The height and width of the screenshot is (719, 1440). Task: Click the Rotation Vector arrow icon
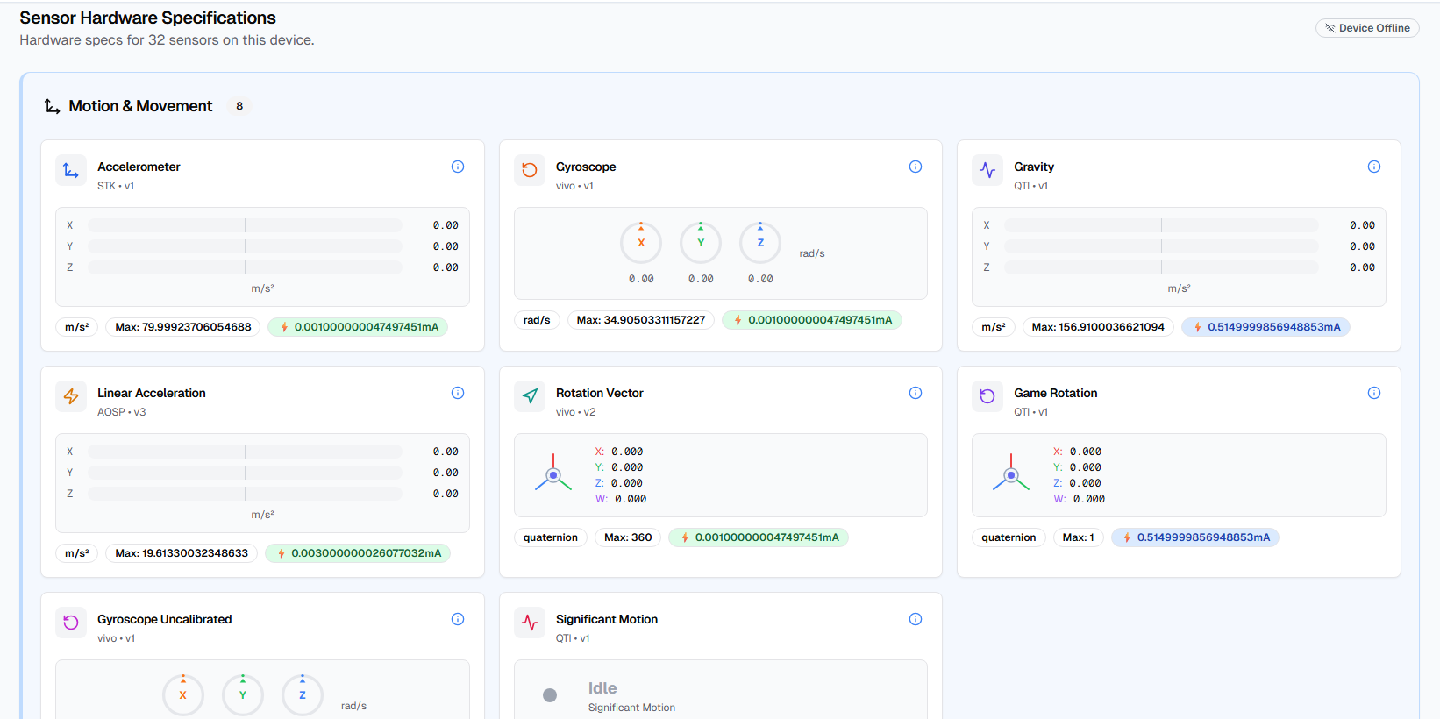point(530,396)
